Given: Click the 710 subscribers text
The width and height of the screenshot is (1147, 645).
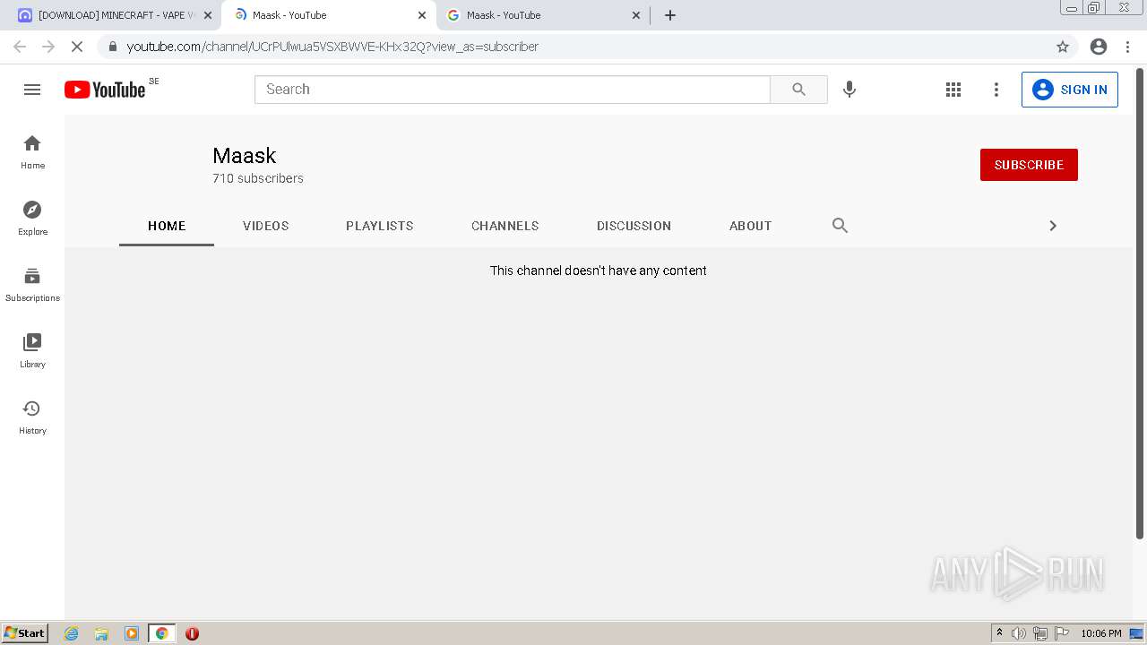Looking at the screenshot, I should point(258,178).
